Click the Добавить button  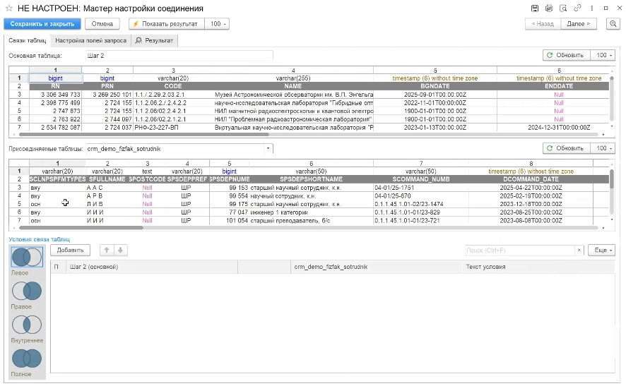coord(71,250)
